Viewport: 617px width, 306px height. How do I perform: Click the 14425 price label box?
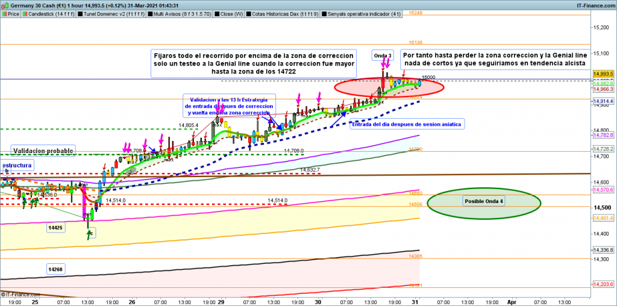tap(55, 228)
